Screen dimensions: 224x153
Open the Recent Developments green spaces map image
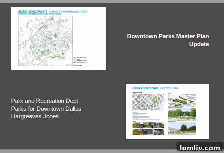pos(59,38)
